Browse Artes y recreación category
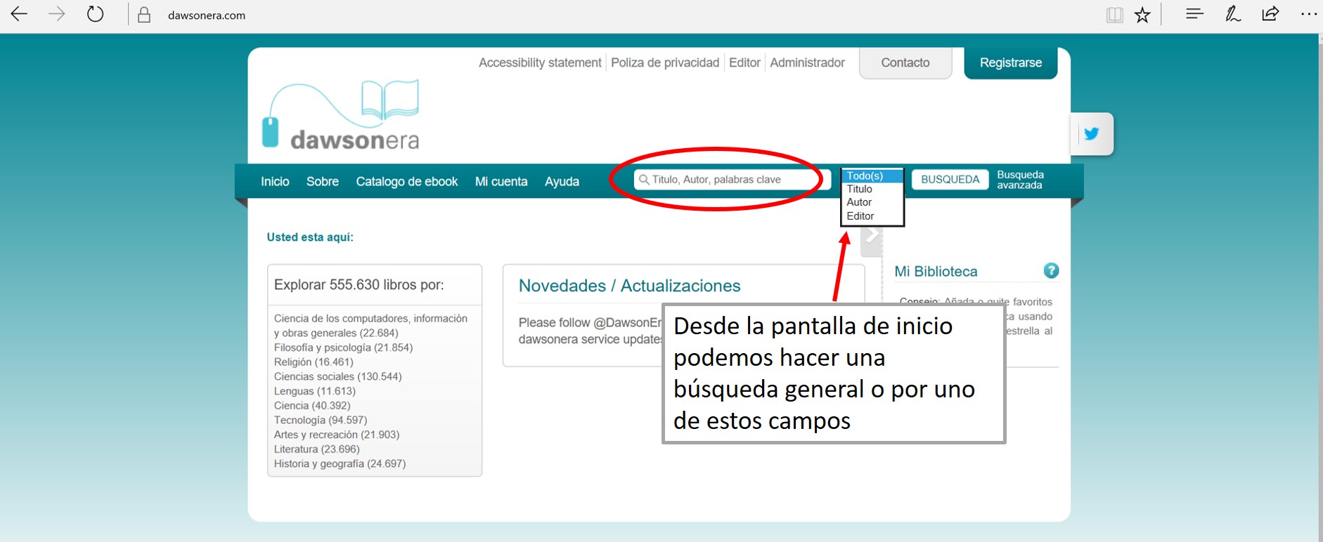Image resolution: width=1323 pixels, height=542 pixels. coord(337,435)
